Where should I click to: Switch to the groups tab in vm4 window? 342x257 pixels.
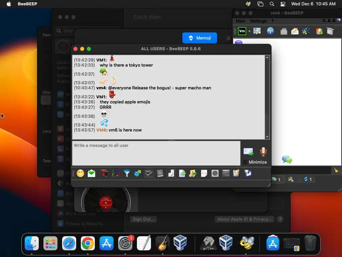pos(291,179)
